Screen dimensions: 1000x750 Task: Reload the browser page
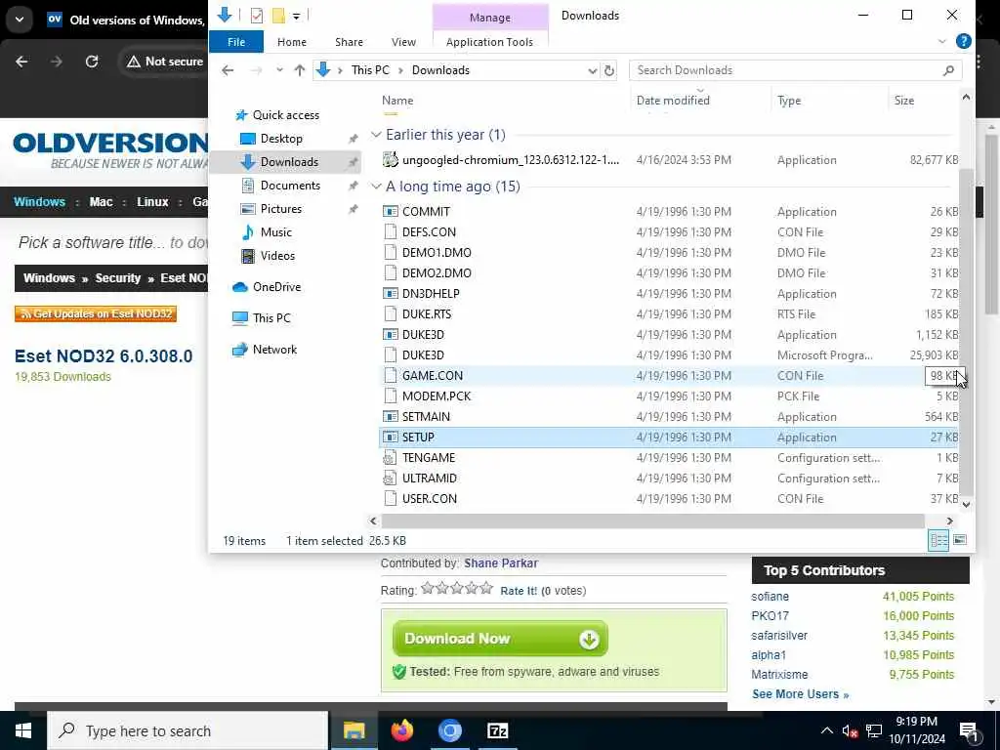point(92,62)
